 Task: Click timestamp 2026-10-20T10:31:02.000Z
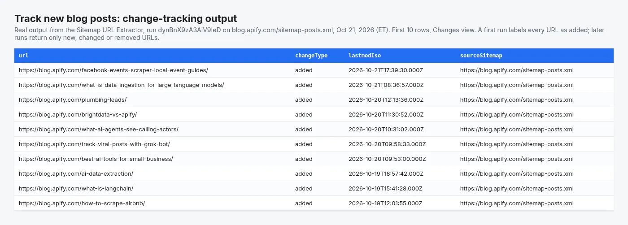[x=386, y=130]
